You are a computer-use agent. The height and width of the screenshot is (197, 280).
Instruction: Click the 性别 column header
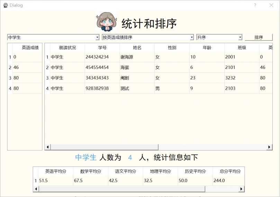pos(172,47)
